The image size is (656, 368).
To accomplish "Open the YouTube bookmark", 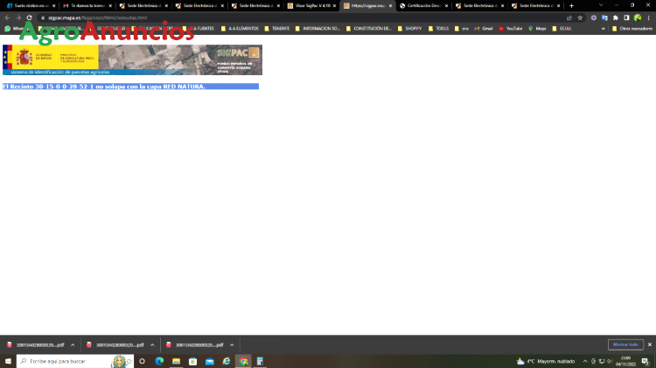I will coord(511,29).
